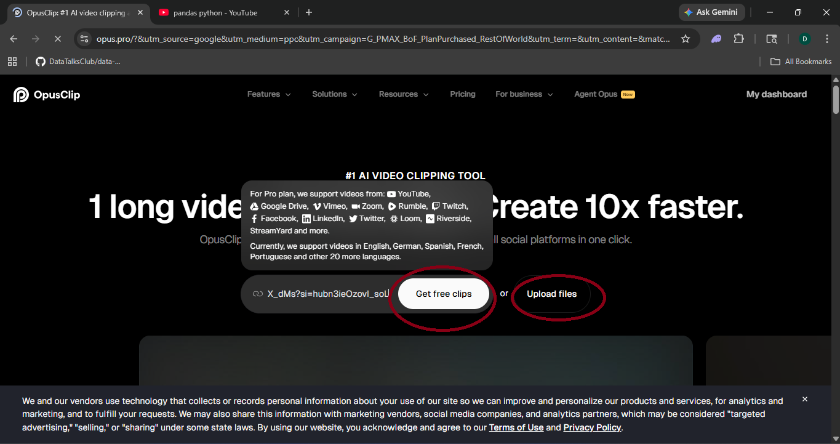Stop page loading with the X button
The height and width of the screenshot is (444, 840).
point(57,39)
